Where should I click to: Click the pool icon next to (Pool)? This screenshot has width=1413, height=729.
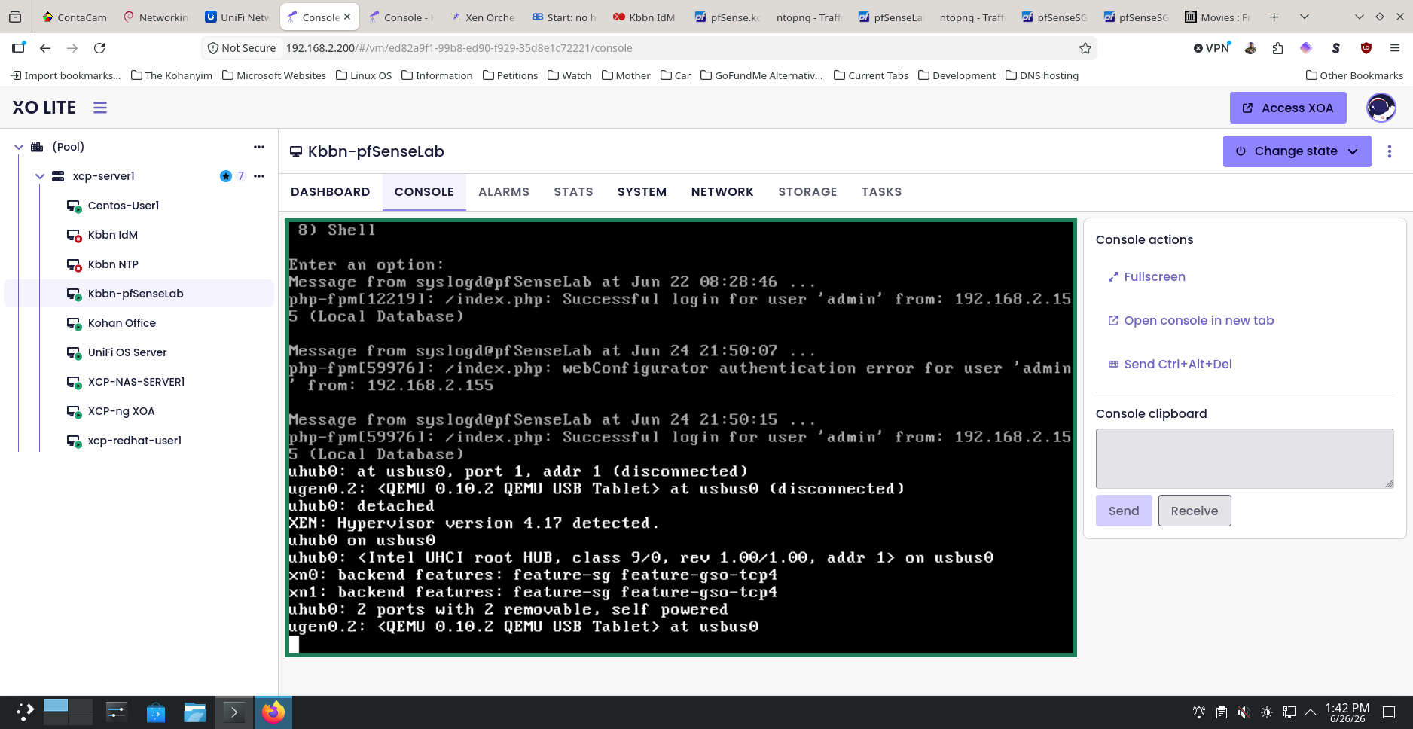point(37,147)
